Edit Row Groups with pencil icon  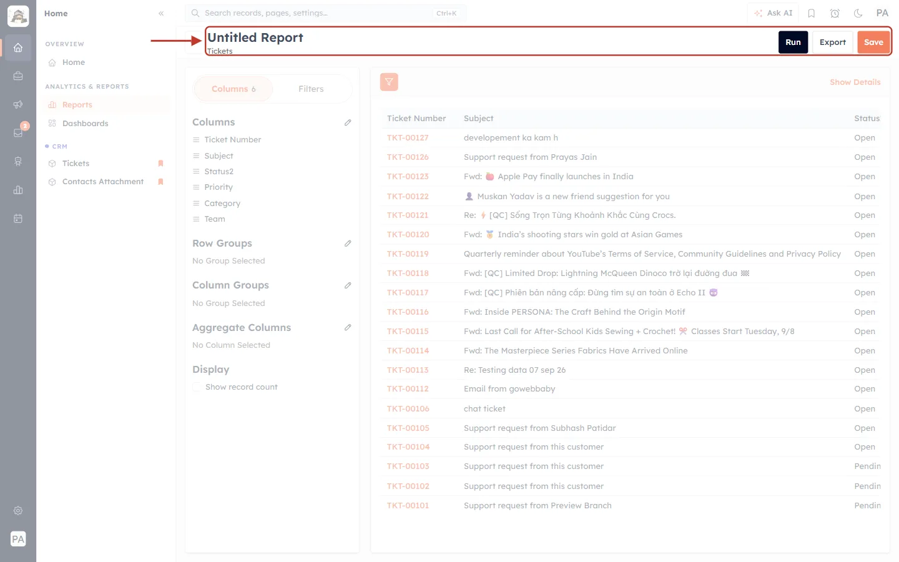348,244
